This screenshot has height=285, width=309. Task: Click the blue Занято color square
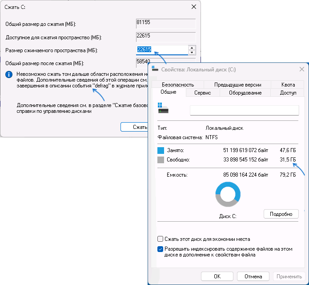[x=161, y=150]
